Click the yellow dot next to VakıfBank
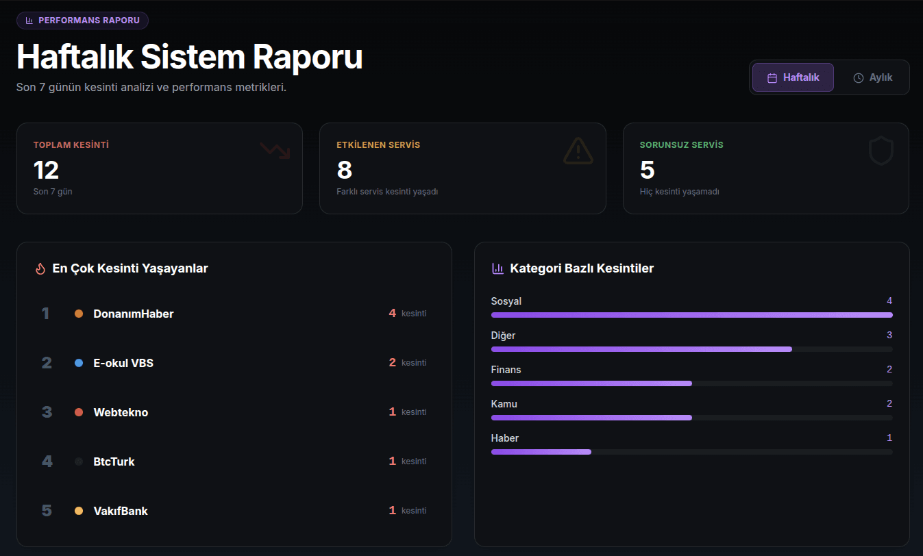 pos(79,511)
